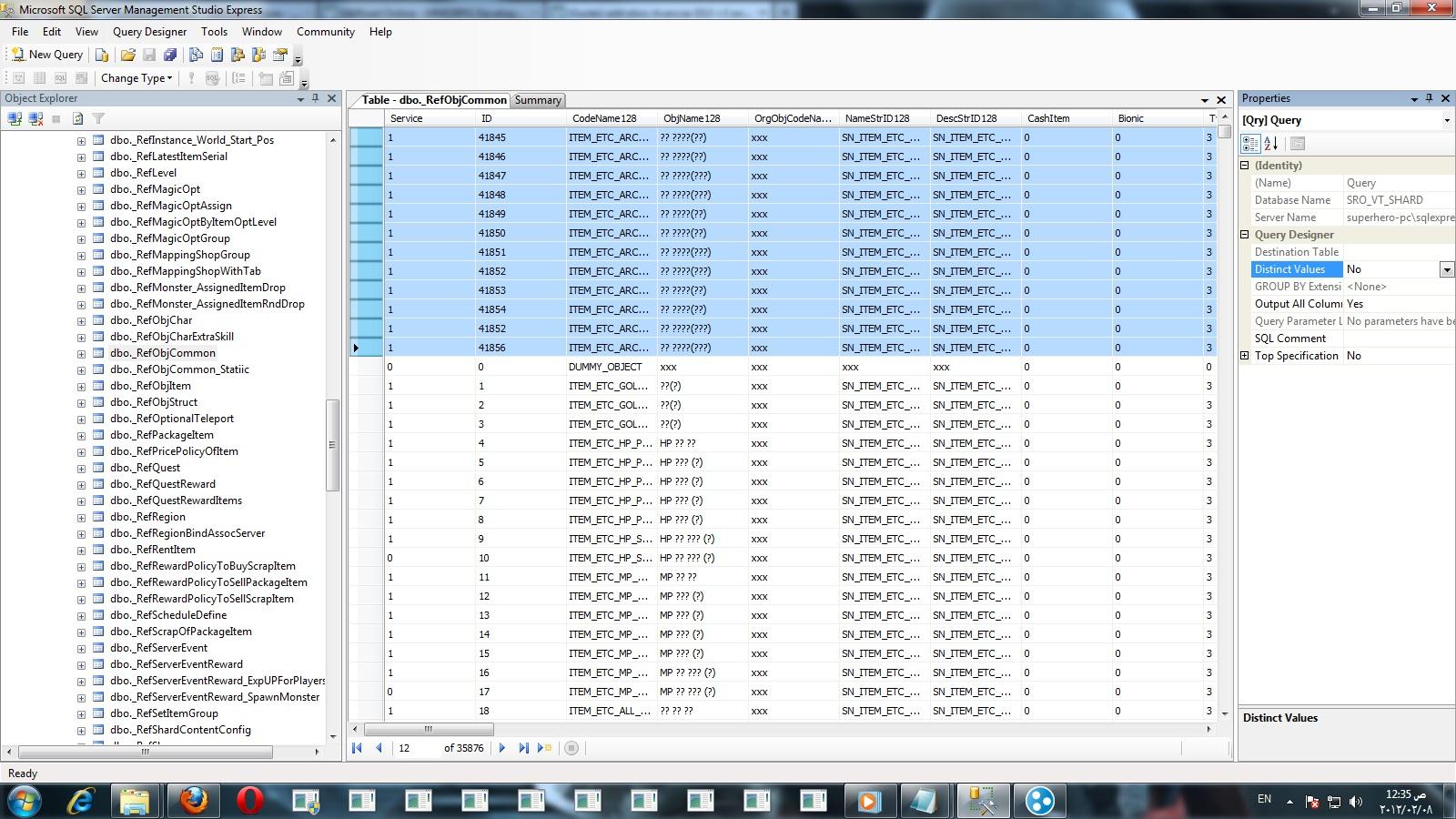Expand the dbo._RefObjItem tree node
The width and height of the screenshot is (1456, 819).
[81, 386]
